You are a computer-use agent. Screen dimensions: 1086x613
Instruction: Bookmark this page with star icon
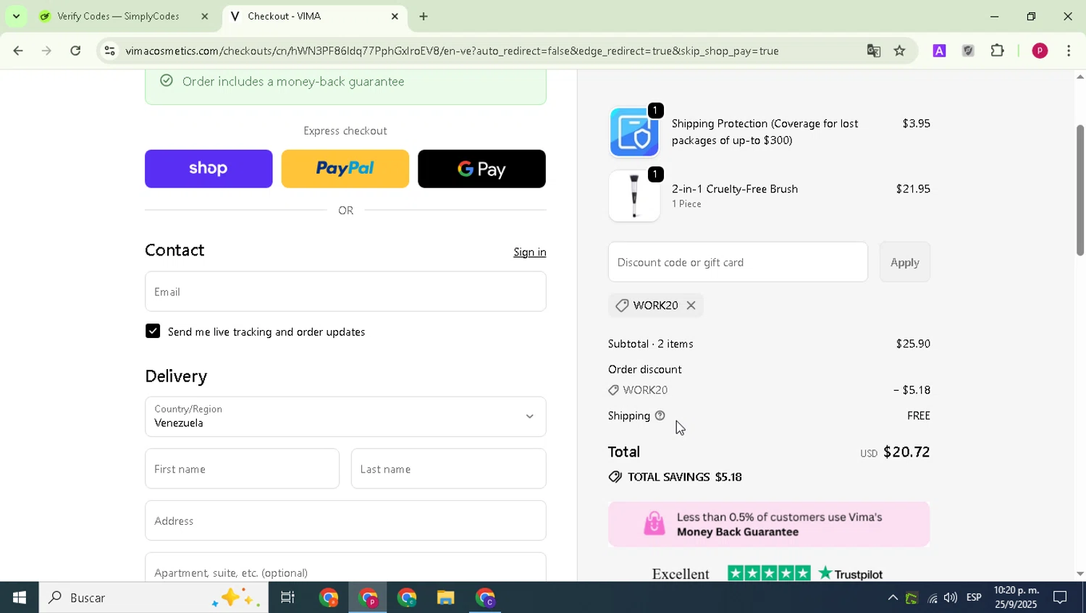click(899, 51)
